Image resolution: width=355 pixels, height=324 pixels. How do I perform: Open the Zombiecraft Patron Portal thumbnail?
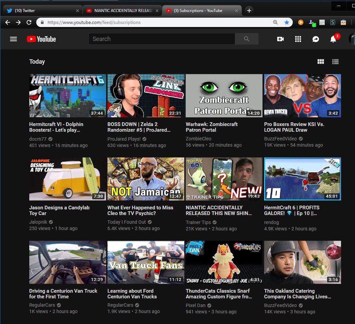pos(224,96)
